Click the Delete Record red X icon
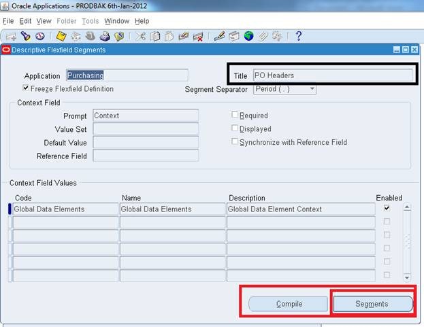The image size is (424, 327). (x=198, y=37)
